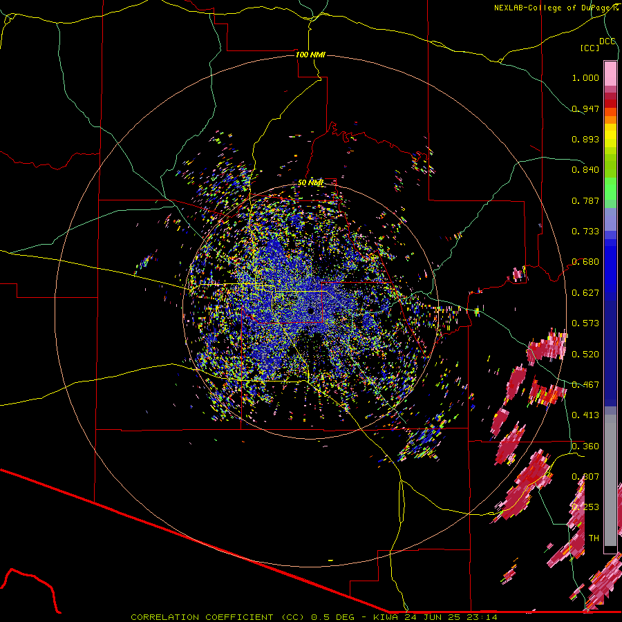Click the KIWA 24 JUN 25 23:14 timestamp
Screen dimensions: 622x622
(435, 617)
